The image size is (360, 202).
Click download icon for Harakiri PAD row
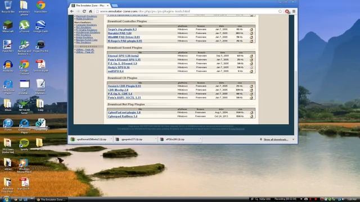251,34
